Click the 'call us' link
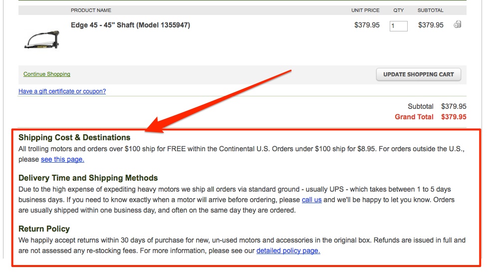497x277 pixels. (311, 200)
